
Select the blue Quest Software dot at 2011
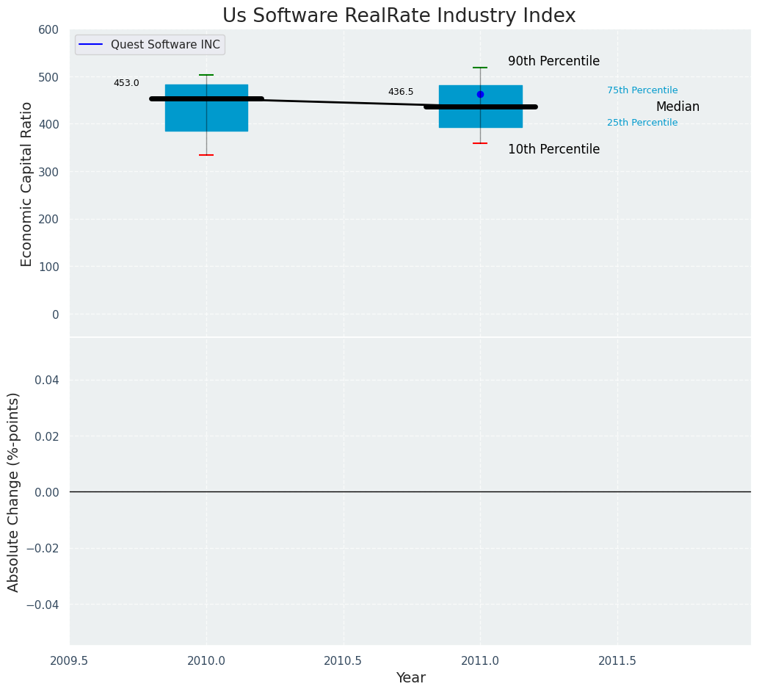click(x=480, y=94)
